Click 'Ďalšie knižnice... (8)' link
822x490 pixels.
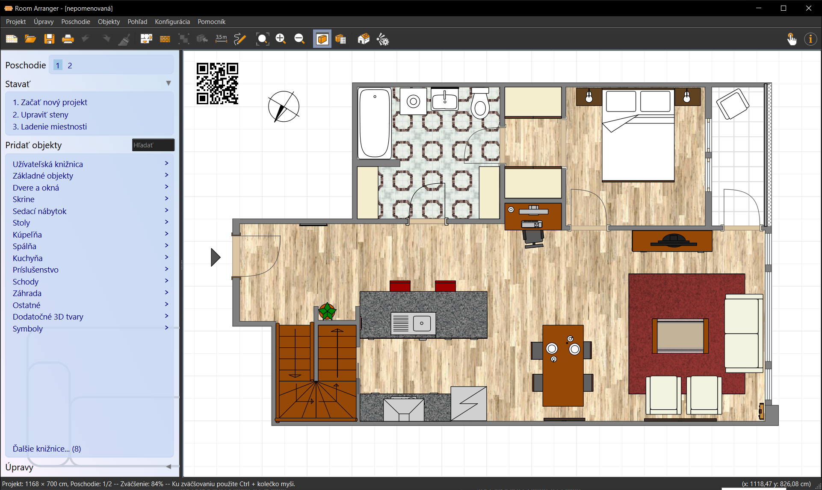(x=47, y=449)
